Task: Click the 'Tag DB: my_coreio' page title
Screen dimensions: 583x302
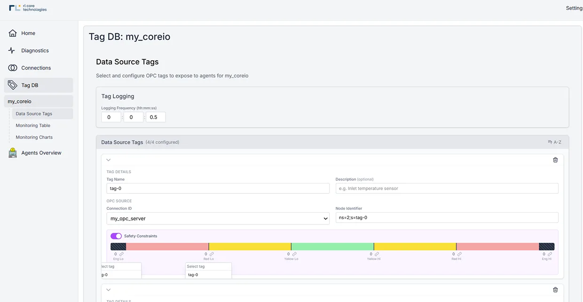Action: [130, 37]
